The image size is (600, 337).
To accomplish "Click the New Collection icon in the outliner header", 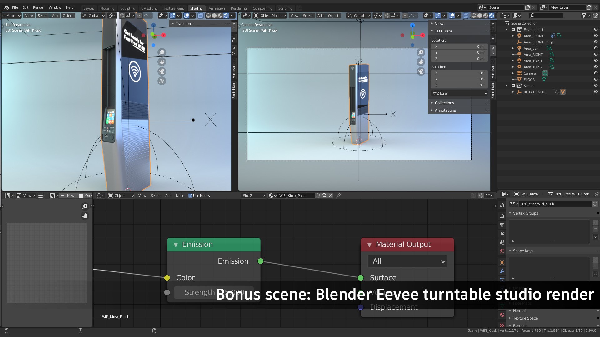I will [595, 15].
